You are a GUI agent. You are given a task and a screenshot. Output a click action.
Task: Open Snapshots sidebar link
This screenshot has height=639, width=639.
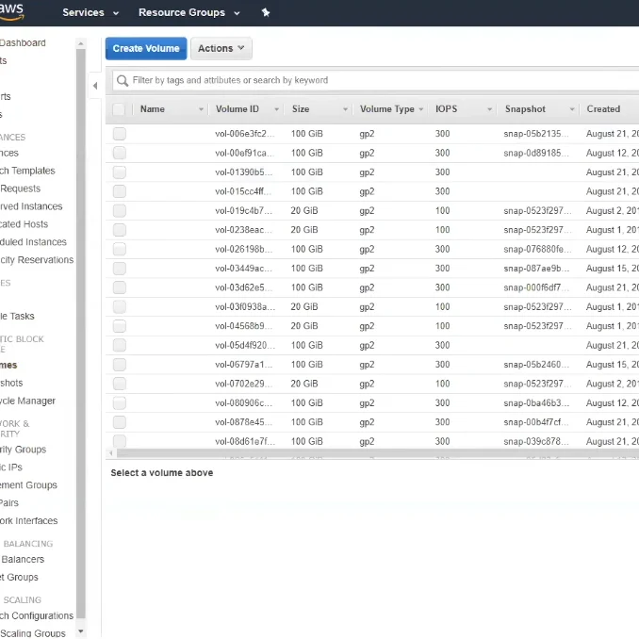pos(11,383)
